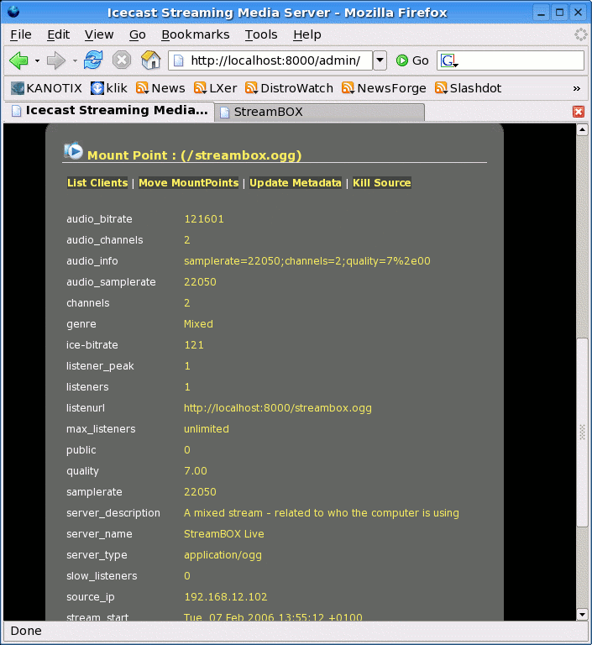
Task: Click the listenurl value http://localhost:8000/streambox.ogg
Action: [x=278, y=408]
